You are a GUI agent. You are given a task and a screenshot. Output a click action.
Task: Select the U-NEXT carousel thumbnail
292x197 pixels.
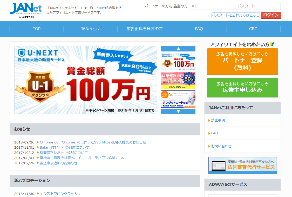[x=178, y=62]
